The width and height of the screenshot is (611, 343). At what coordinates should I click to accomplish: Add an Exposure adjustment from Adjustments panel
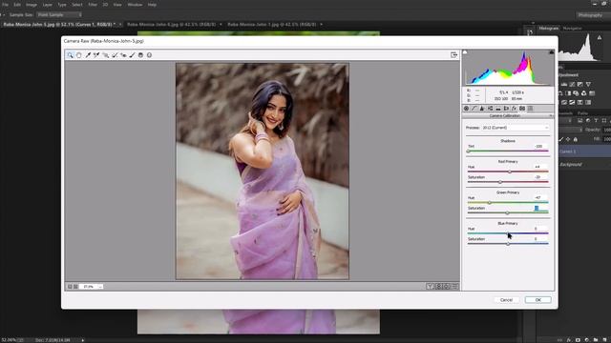click(x=580, y=85)
